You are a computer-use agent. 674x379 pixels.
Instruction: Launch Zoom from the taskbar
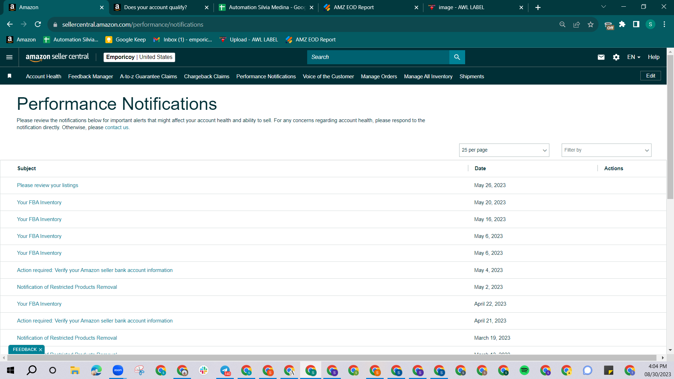click(118, 370)
